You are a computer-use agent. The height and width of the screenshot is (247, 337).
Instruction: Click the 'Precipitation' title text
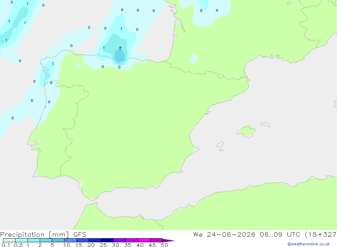tap(22, 235)
